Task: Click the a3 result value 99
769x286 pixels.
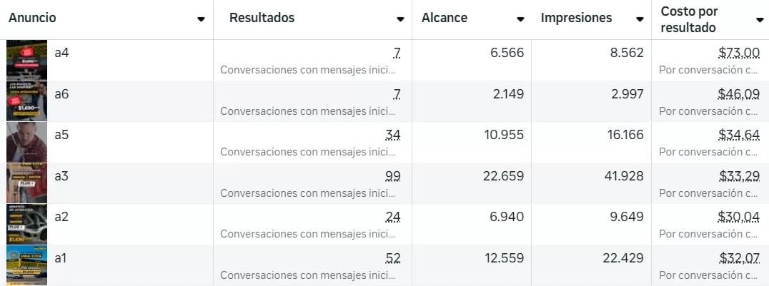Action: click(392, 176)
